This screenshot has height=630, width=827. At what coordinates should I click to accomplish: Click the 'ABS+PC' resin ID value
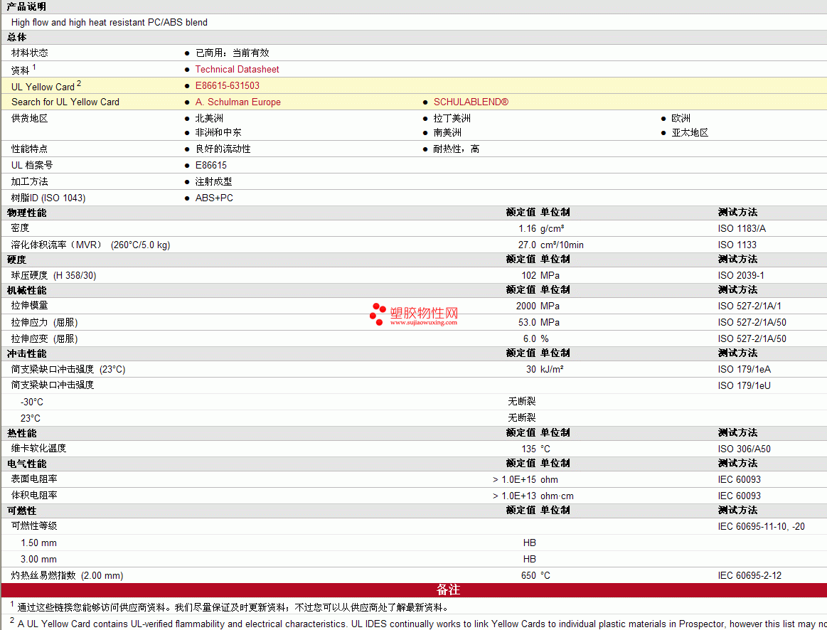214,198
